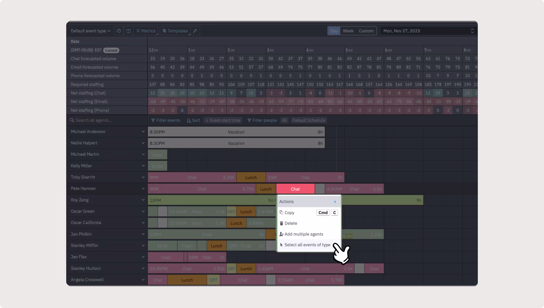Select Toby Skarritt's 9PM Chat event
Image resolution: width=544 pixels, height=308 pixels.
pyautogui.click(x=192, y=178)
